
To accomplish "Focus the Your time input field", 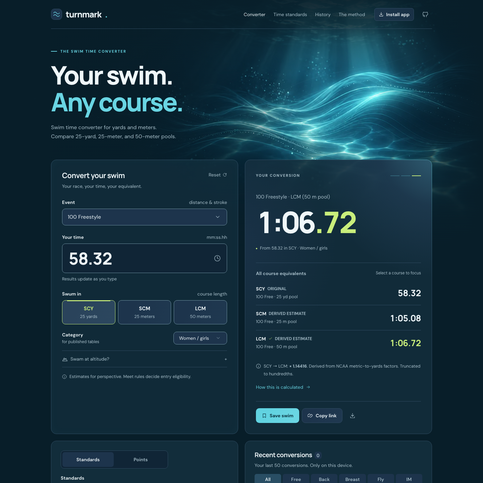I will (x=145, y=258).
